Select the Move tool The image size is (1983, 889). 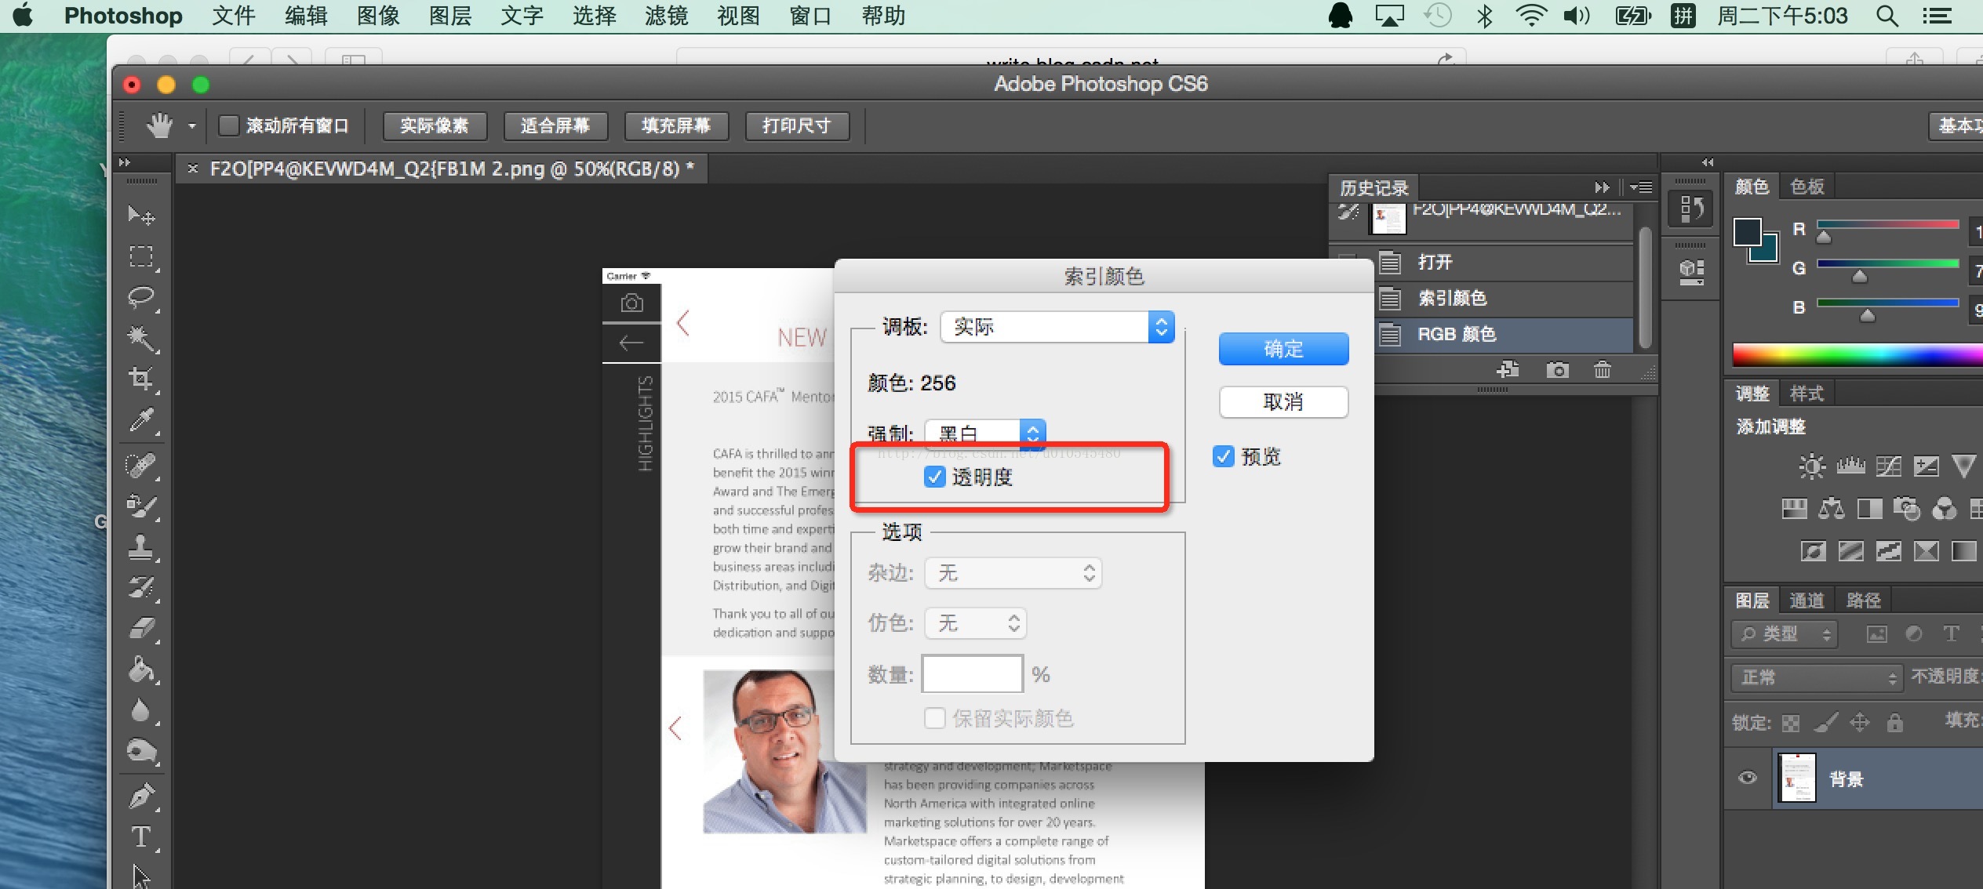click(141, 215)
